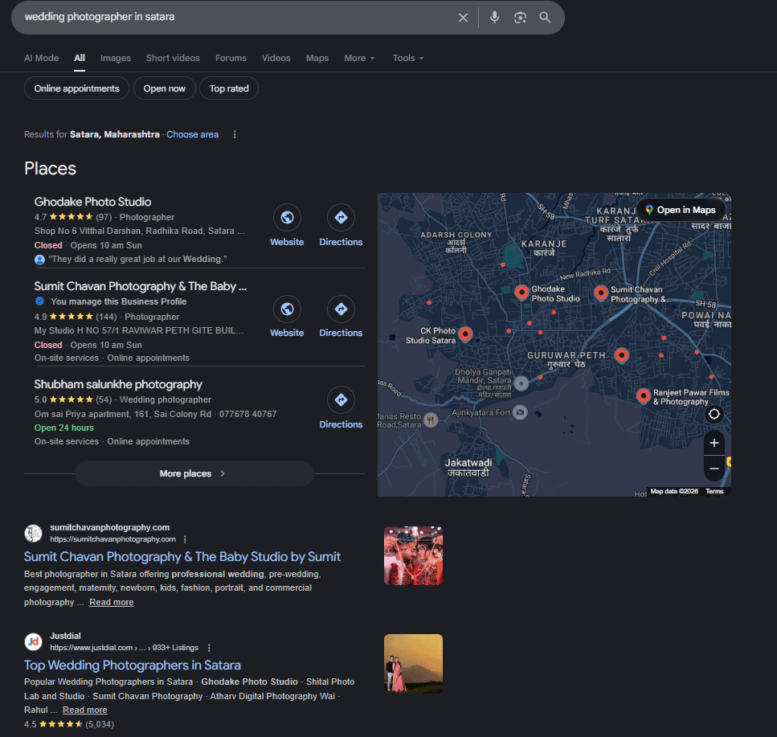This screenshot has height=737, width=777.
Task: Select Ghodake Photo Studio map pin
Action: tap(521, 293)
